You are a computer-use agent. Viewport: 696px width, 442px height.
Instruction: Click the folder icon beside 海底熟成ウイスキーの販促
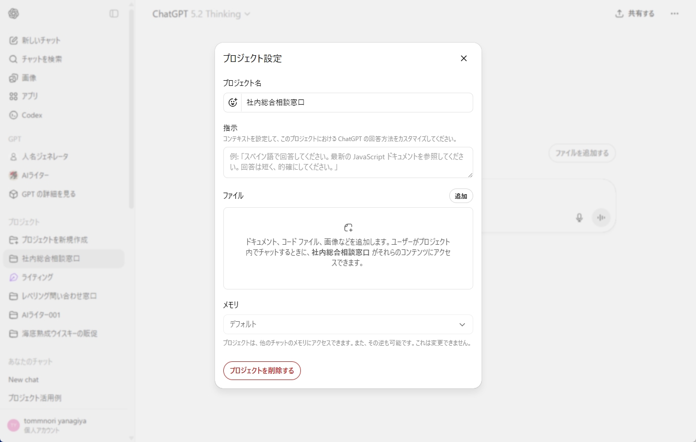[14, 334]
